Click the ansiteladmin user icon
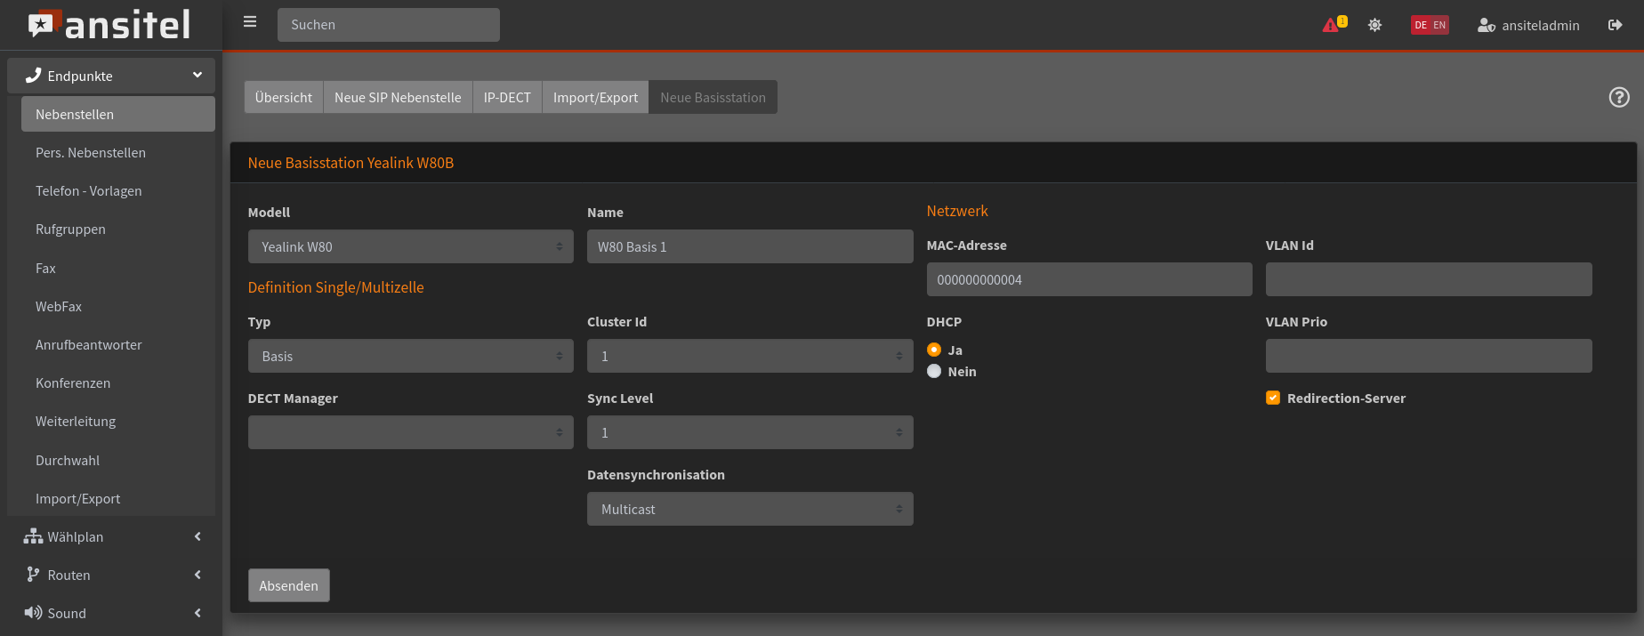 click(x=1486, y=25)
